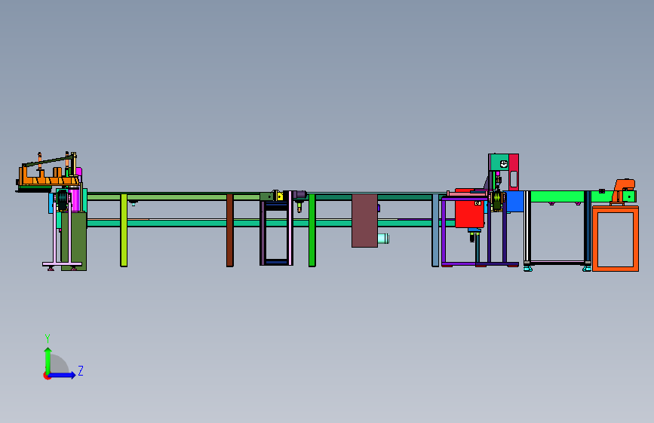Select the blue block beside the red box
The image size is (654, 423).
point(515,201)
